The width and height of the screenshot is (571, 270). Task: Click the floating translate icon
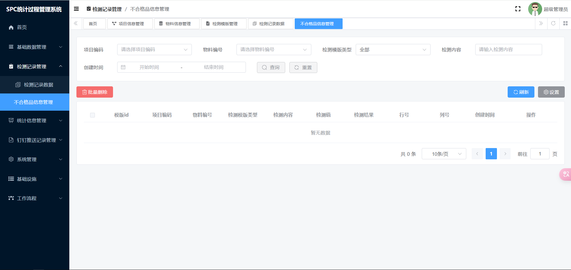click(566, 174)
